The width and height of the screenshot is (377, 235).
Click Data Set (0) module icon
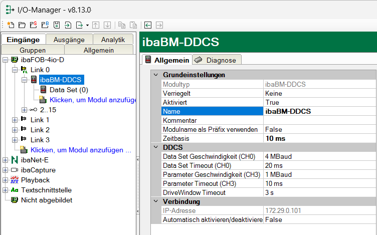[43, 90]
